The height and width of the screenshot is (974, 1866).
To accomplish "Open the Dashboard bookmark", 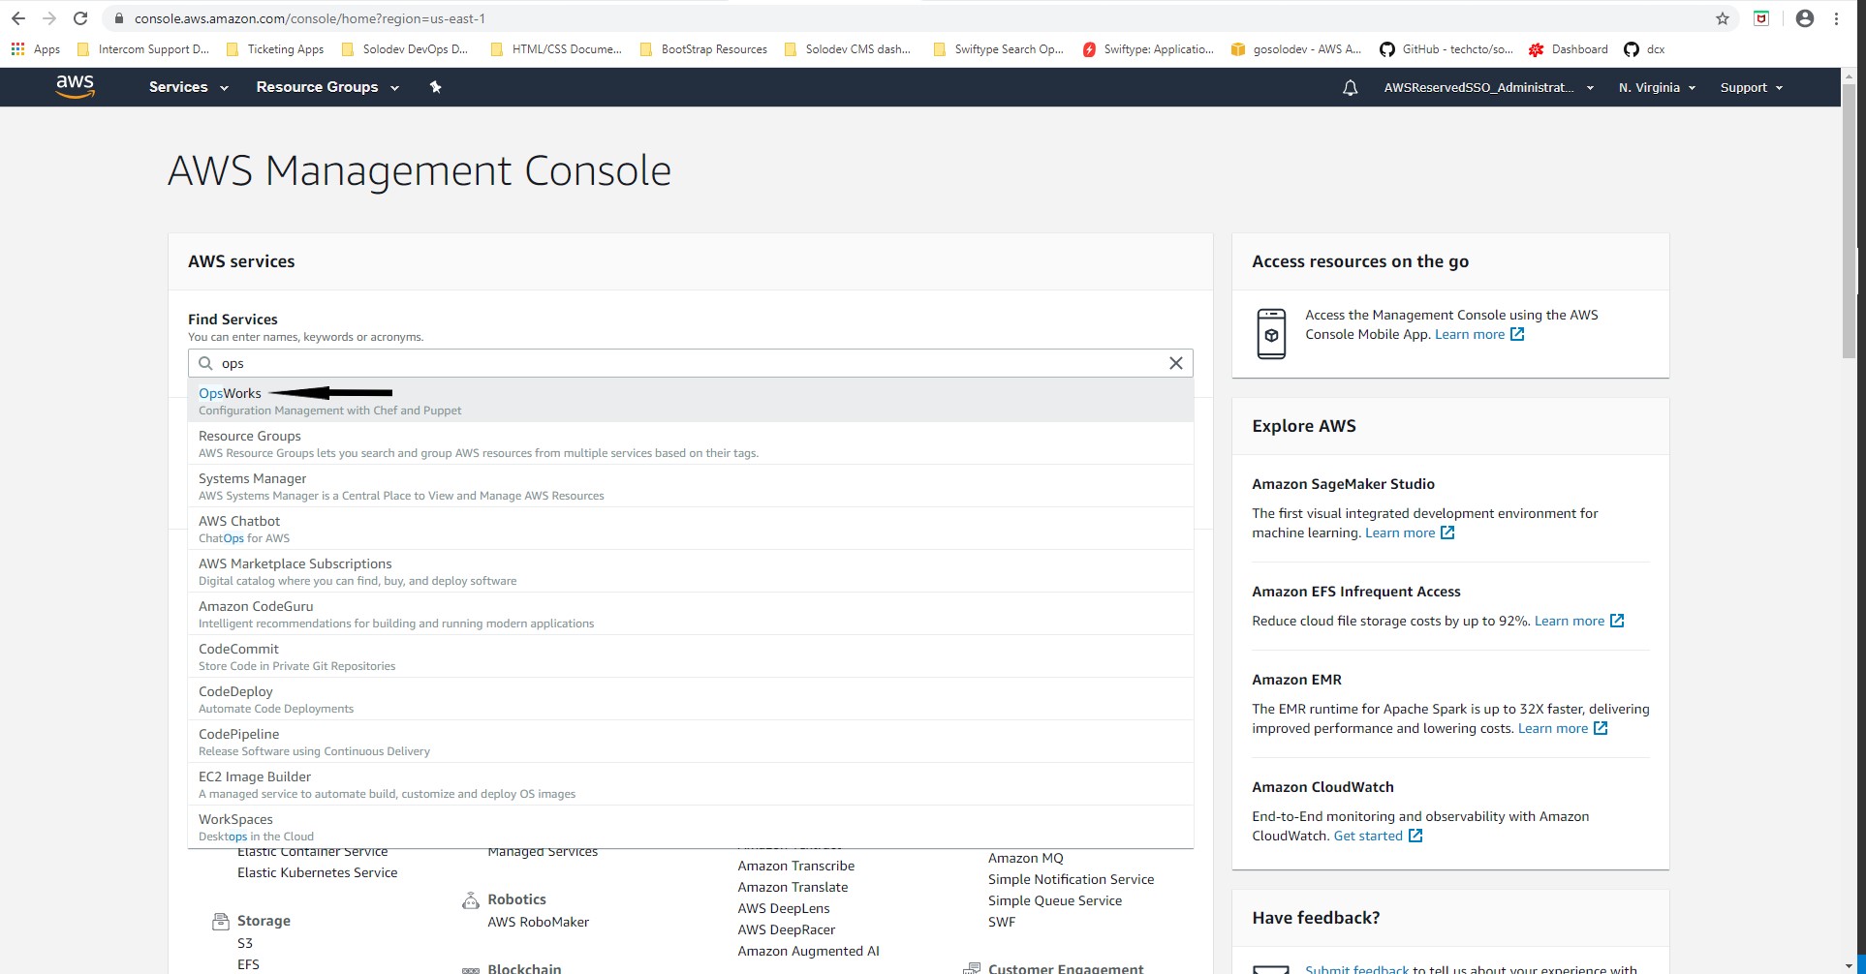I will pos(1569,49).
